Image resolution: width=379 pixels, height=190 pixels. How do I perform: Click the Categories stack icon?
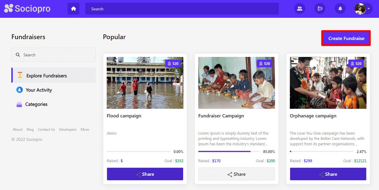tap(19, 104)
